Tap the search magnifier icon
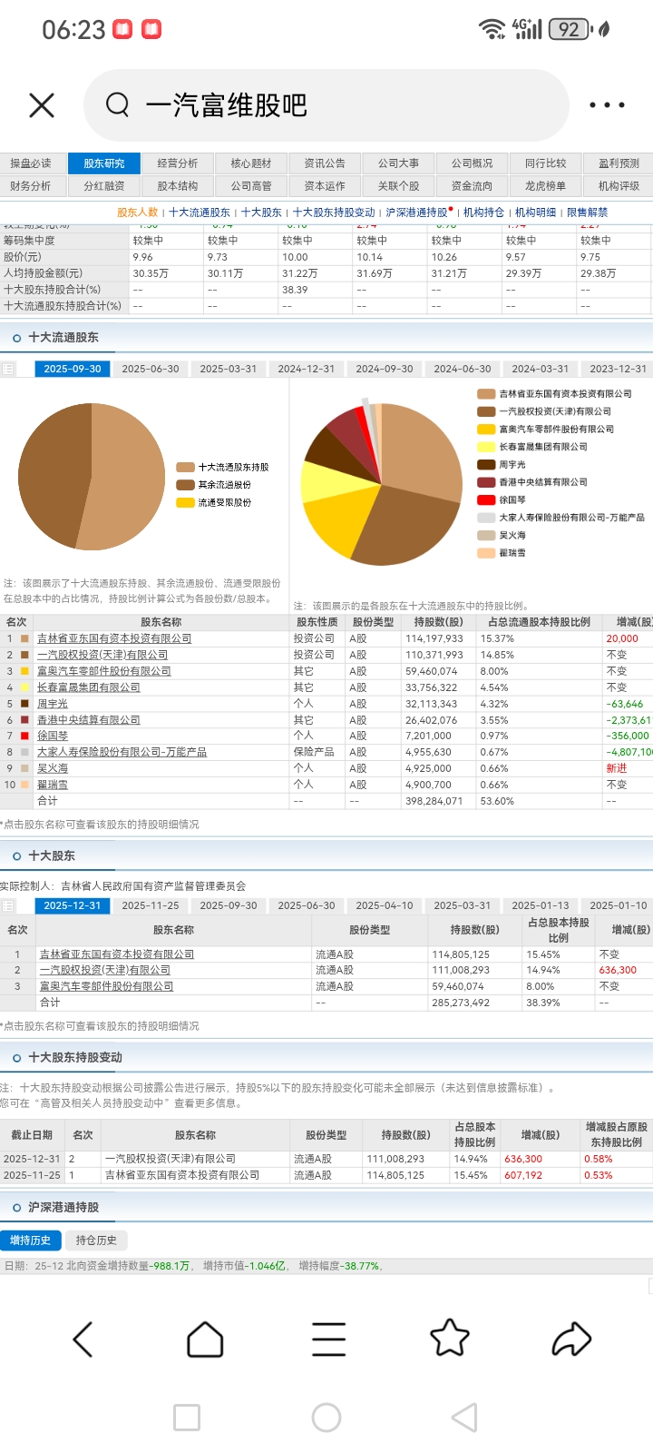 pyautogui.click(x=118, y=105)
